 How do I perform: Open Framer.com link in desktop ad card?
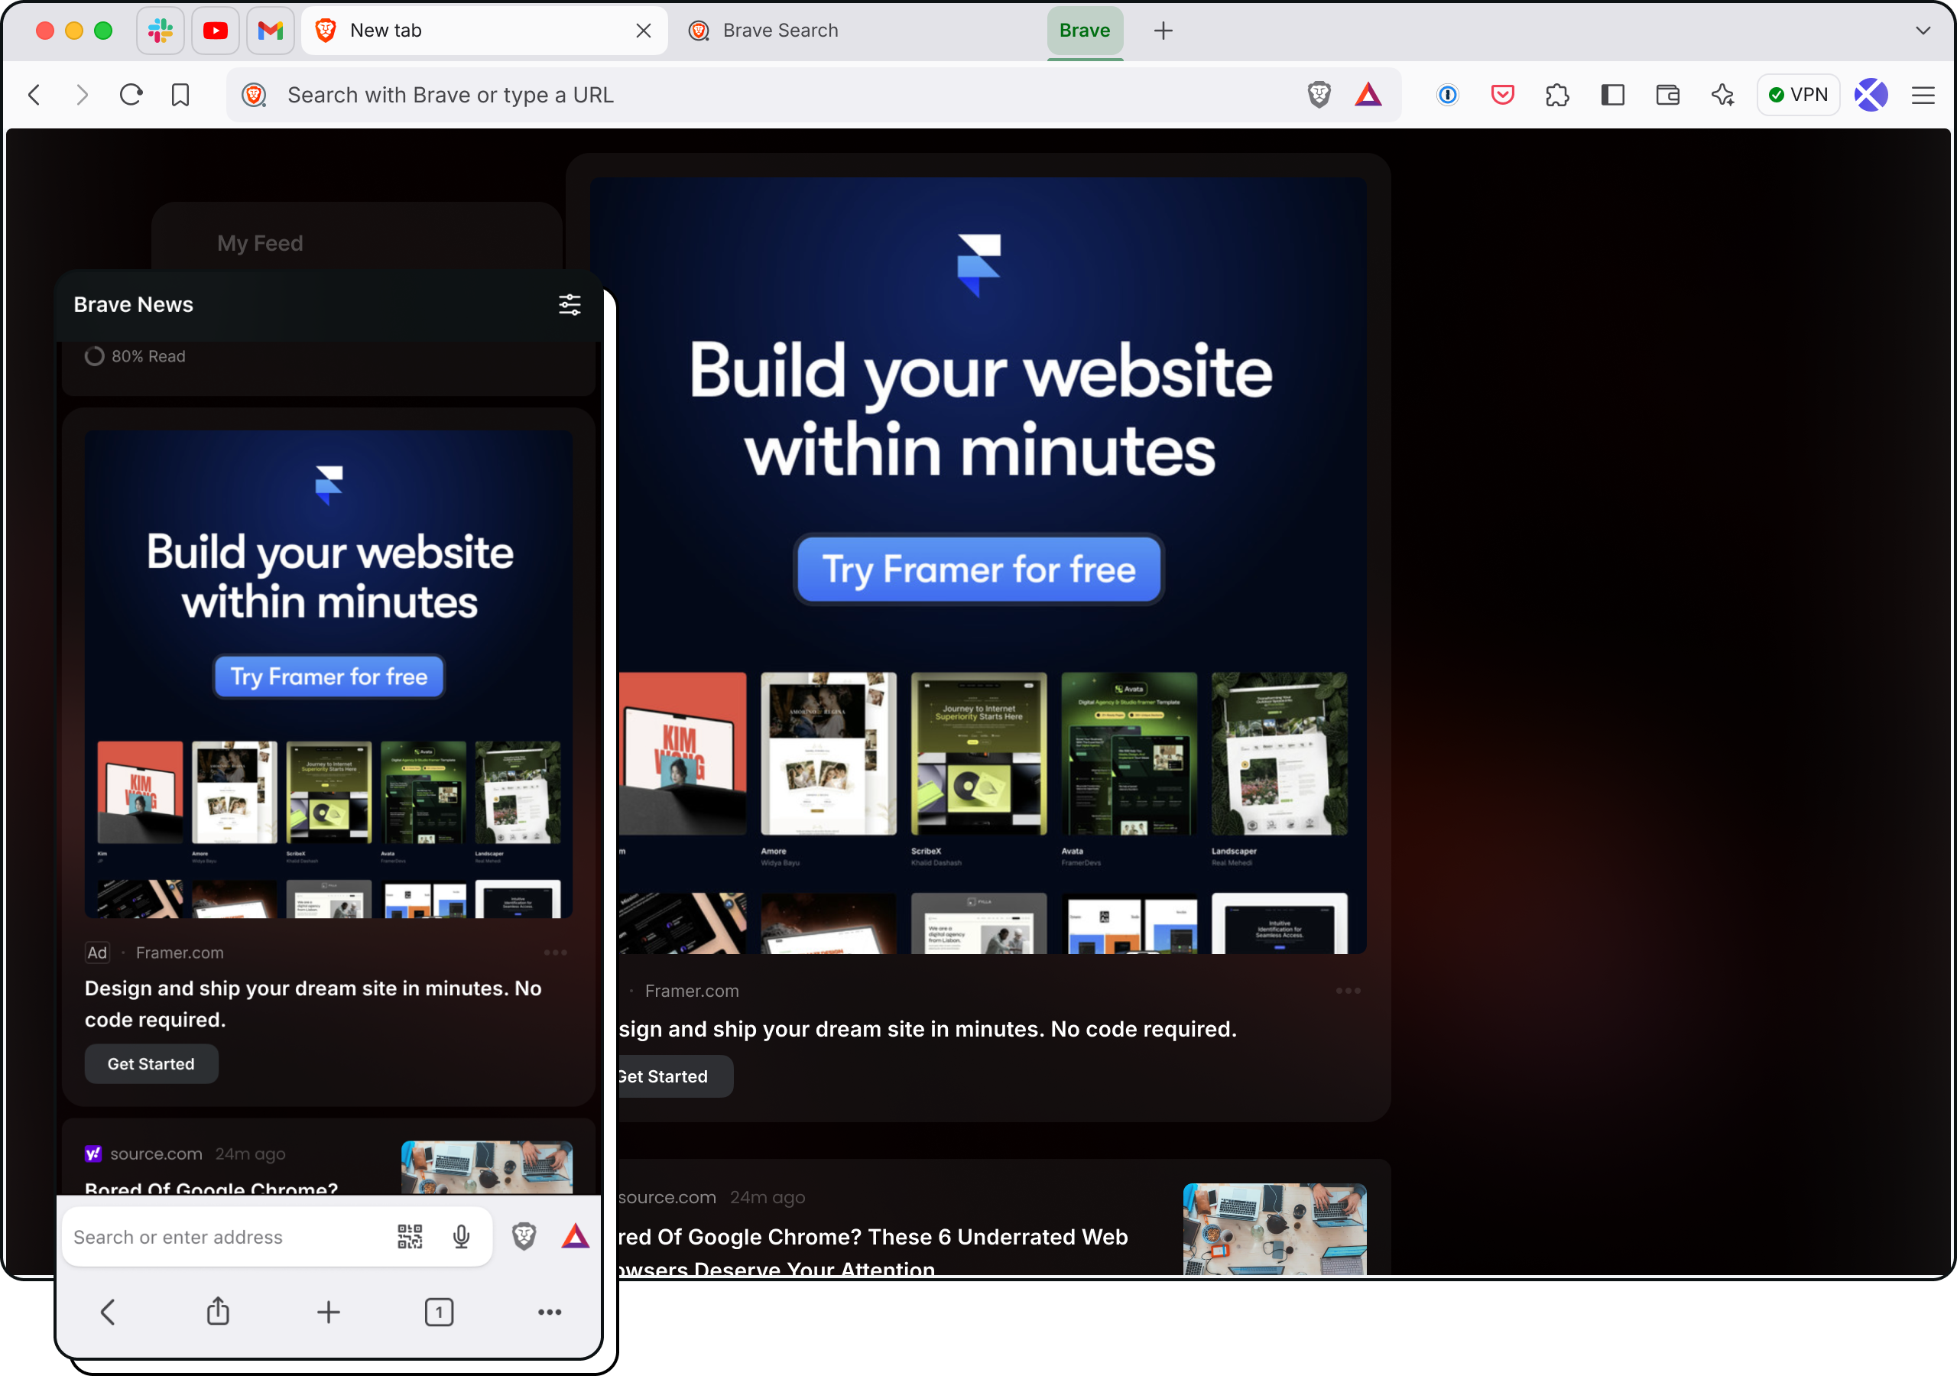[692, 991]
